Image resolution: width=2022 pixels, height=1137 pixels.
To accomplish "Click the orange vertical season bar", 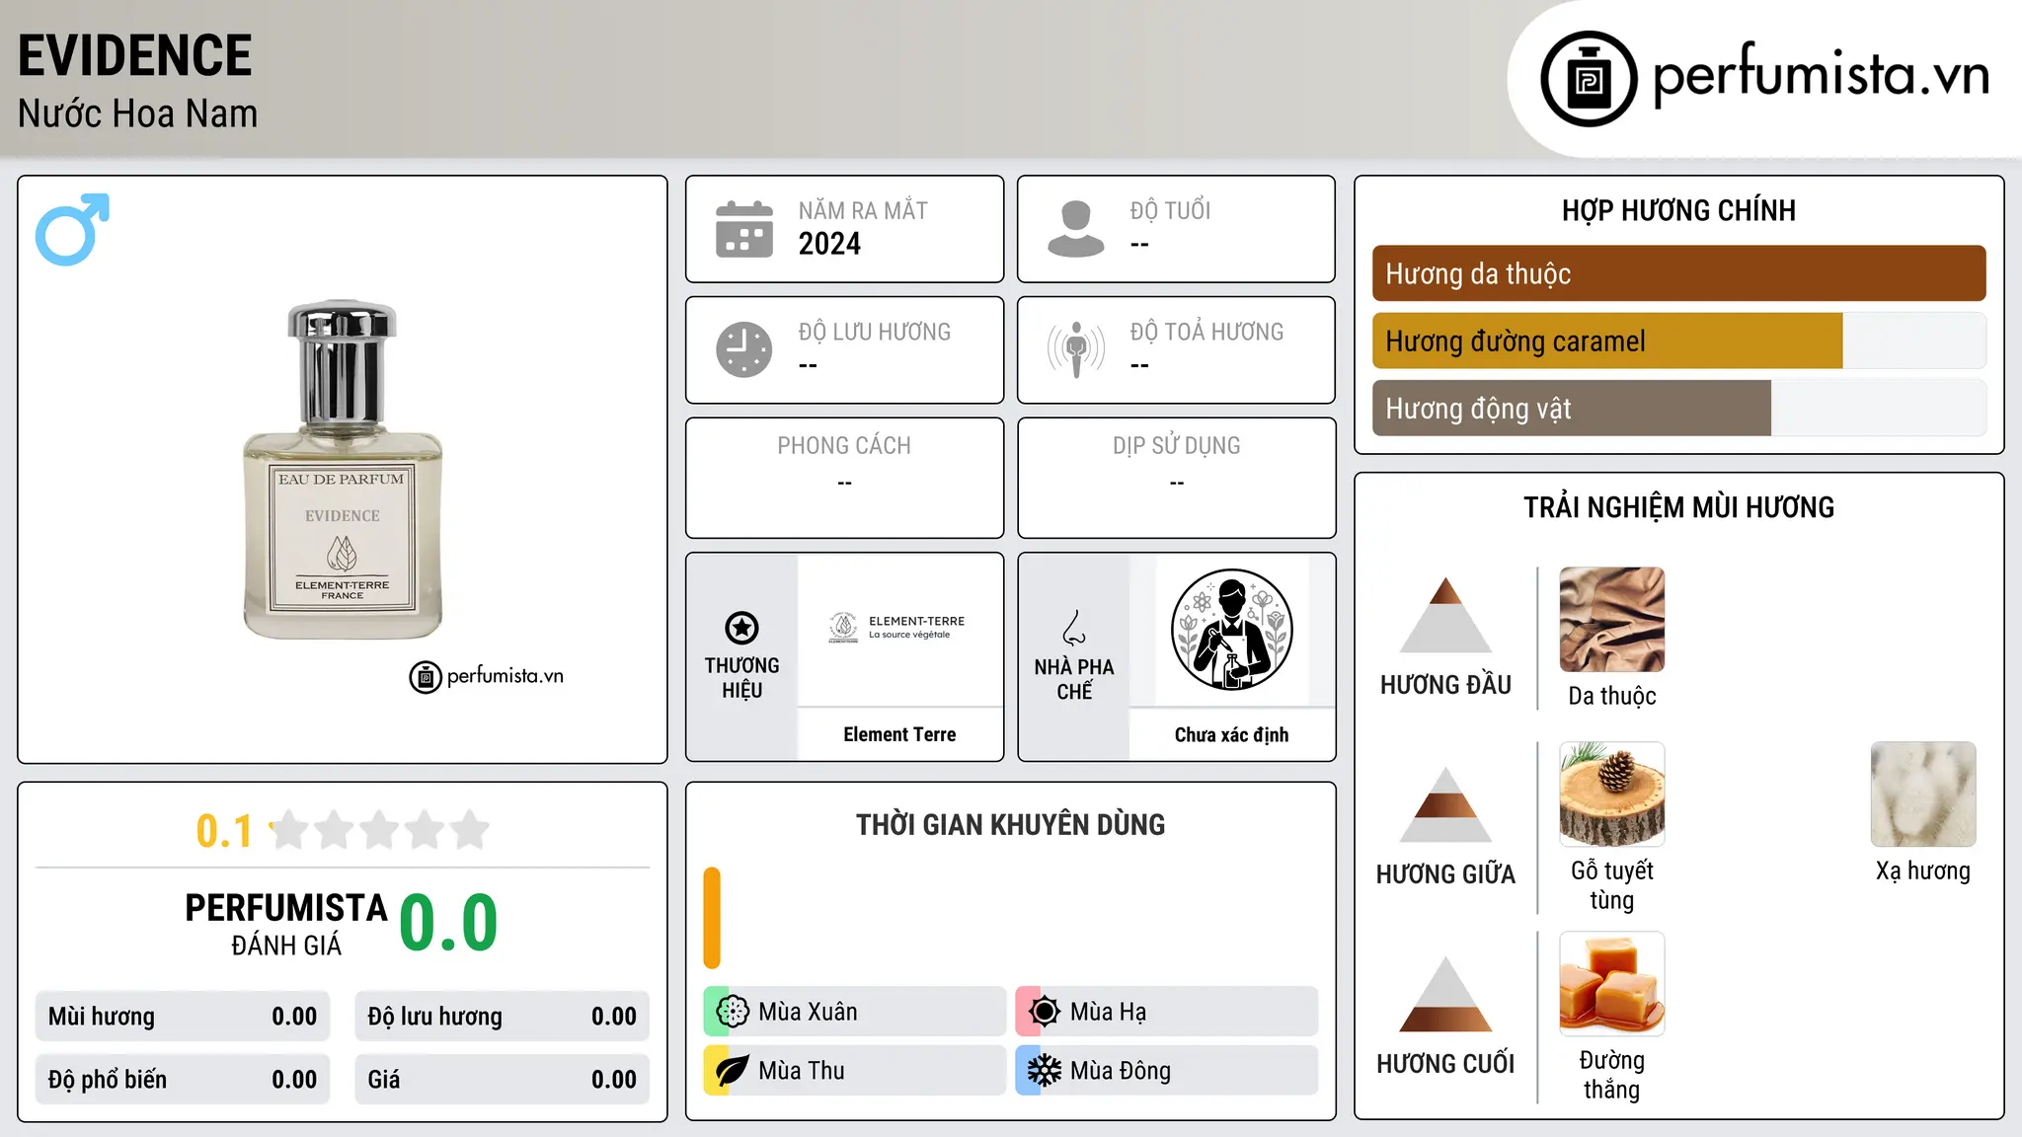I will [x=712, y=918].
